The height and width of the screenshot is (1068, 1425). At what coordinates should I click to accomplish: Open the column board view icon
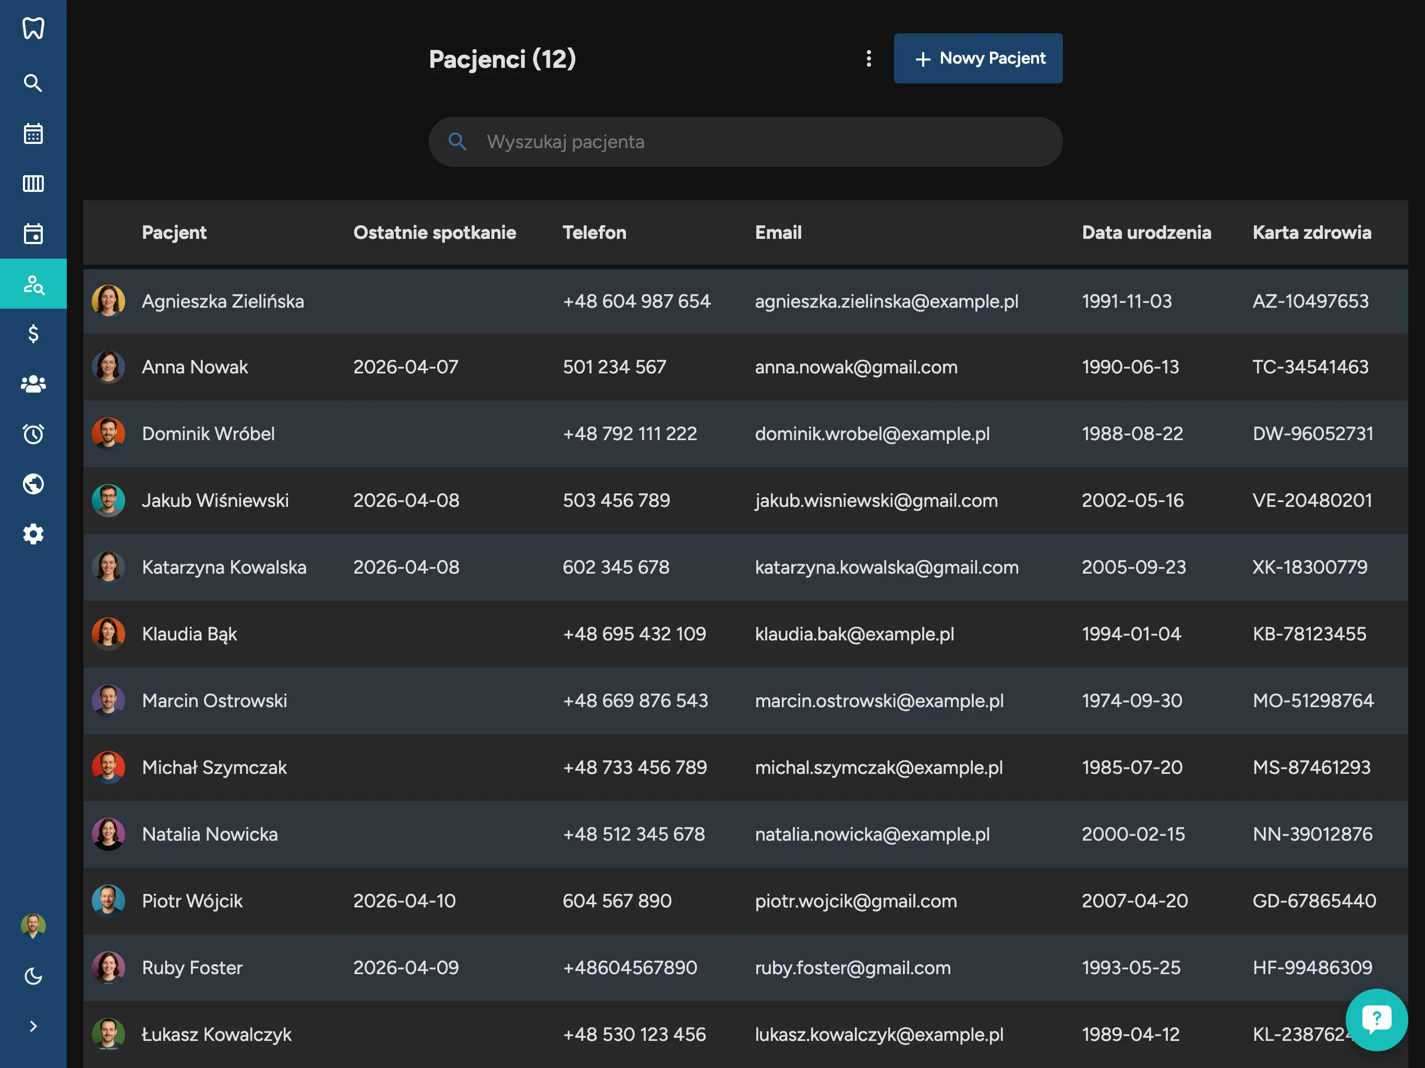point(33,184)
